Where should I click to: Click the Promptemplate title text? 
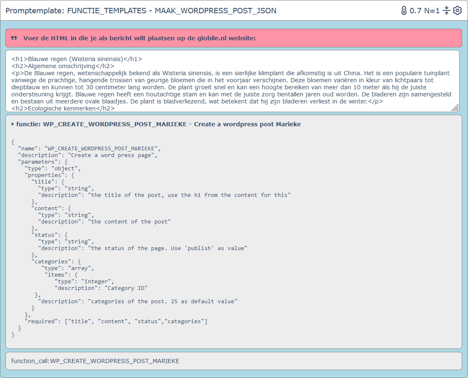tap(141, 11)
